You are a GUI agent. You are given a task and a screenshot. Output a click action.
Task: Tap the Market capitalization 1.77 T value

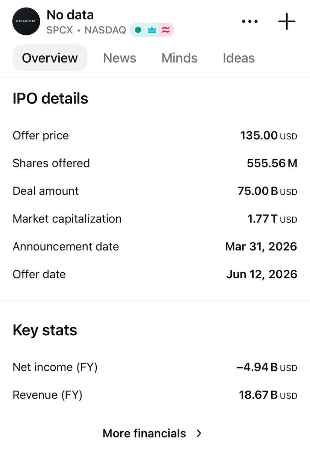point(272,219)
